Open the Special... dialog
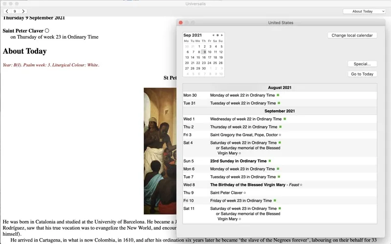Image resolution: width=391 pixels, height=244 pixels. click(362, 64)
